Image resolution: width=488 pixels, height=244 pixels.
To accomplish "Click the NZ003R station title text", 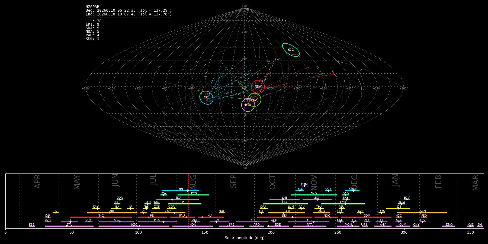I will point(92,7).
